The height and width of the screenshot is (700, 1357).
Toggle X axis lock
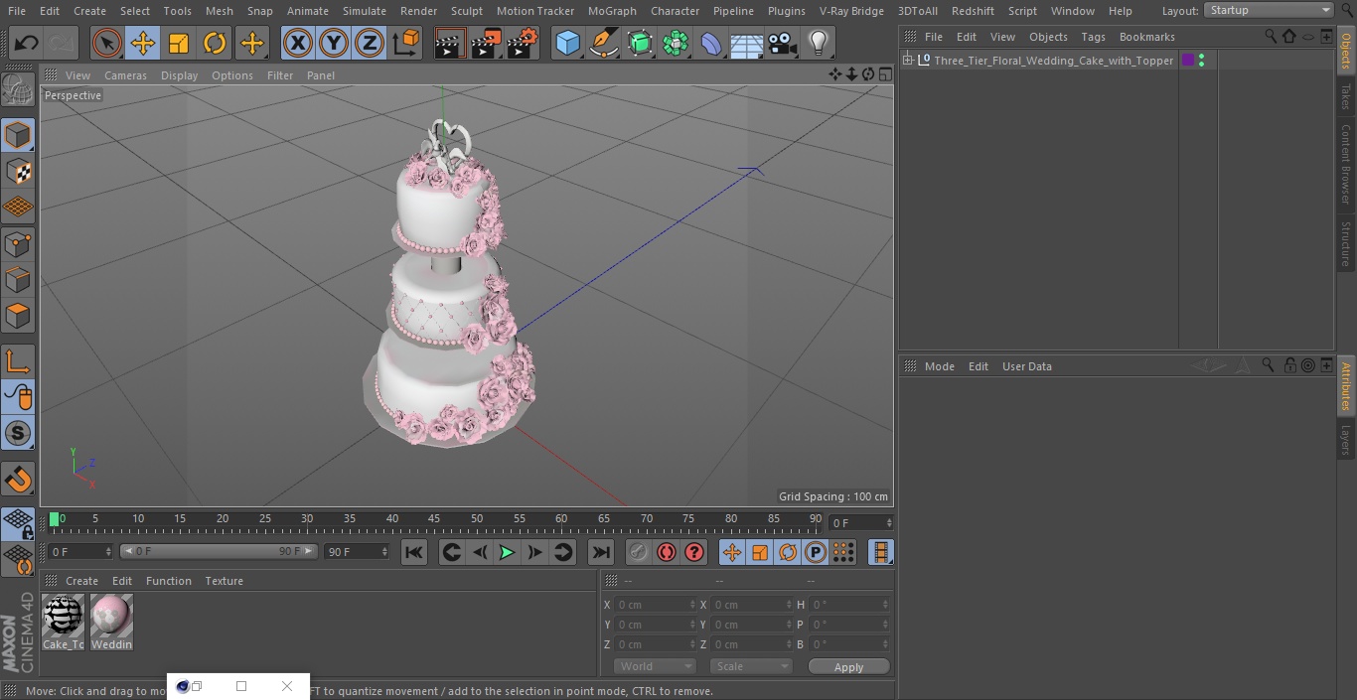pos(298,43)
